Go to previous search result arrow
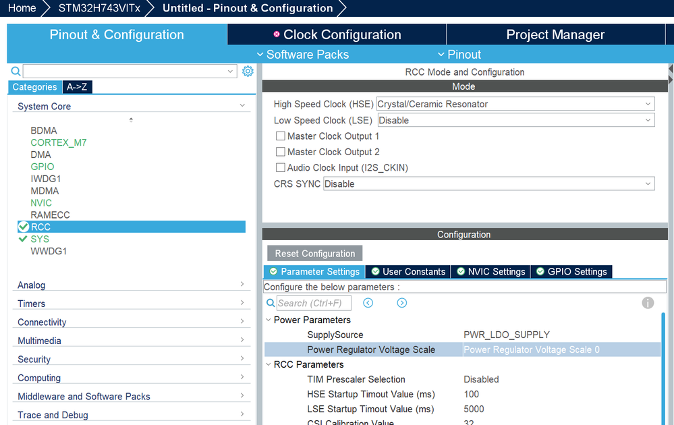 pos(368,303)
